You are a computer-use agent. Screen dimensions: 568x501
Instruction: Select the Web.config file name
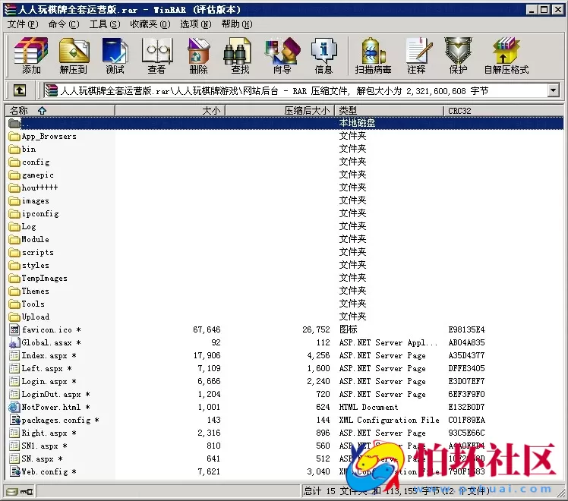(49, 471)
